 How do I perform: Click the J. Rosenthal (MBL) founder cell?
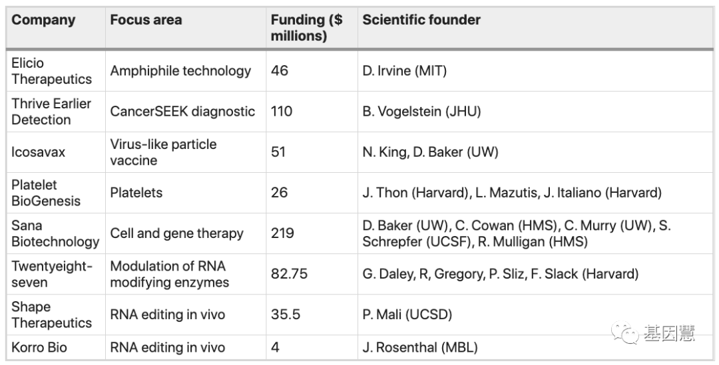420,347
